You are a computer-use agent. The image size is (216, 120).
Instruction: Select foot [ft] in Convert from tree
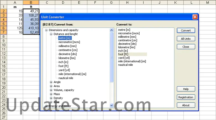63,66
